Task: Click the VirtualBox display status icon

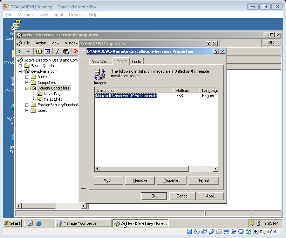Action: click(x=226, y=232)
